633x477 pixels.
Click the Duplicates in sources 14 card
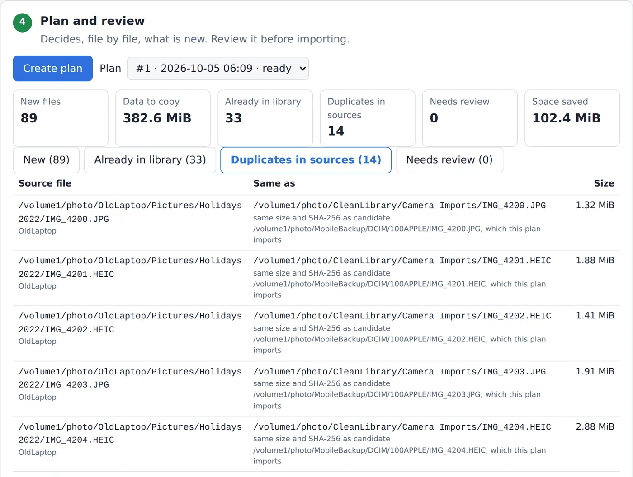pos(368,118)
